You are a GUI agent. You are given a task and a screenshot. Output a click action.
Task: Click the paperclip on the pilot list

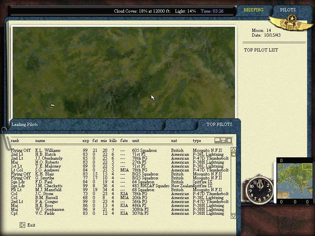6,138
